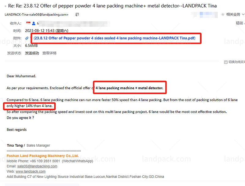Click the recipient contact person icon
245x186 pixels.
pos(34,23)
